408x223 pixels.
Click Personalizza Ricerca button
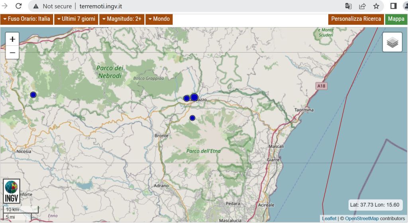(356, 19)
